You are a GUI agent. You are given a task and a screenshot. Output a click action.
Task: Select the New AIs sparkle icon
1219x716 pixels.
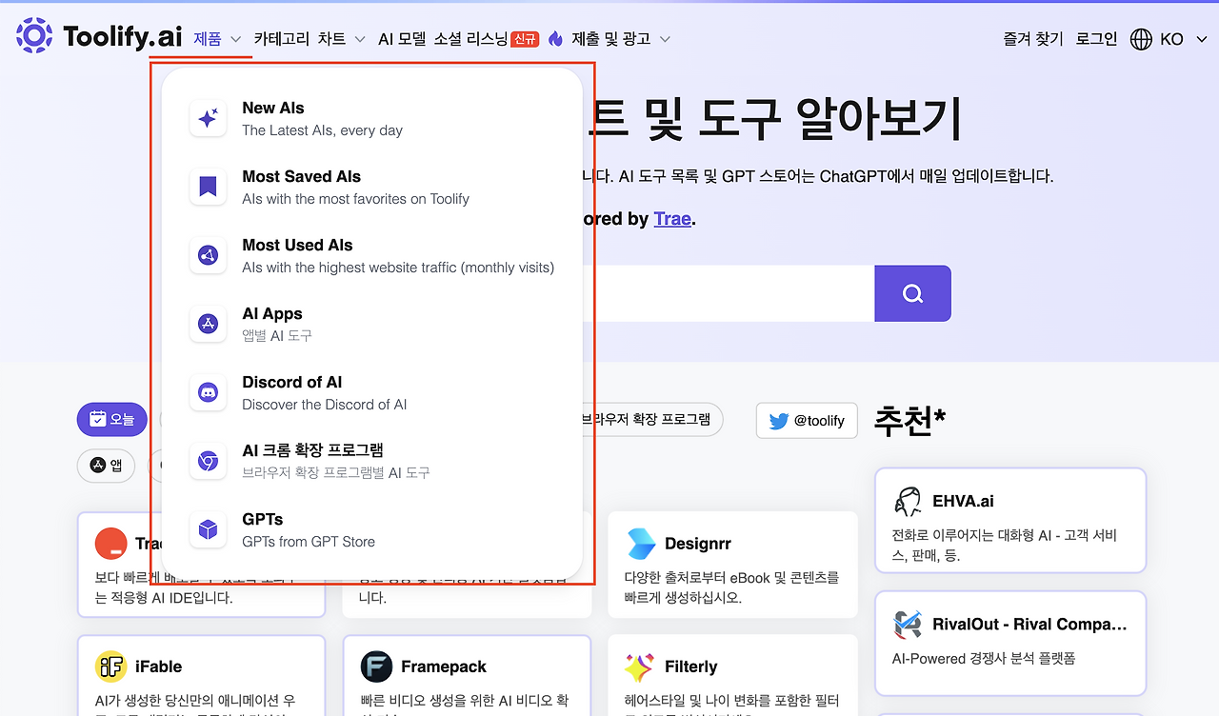coord(208,118)
